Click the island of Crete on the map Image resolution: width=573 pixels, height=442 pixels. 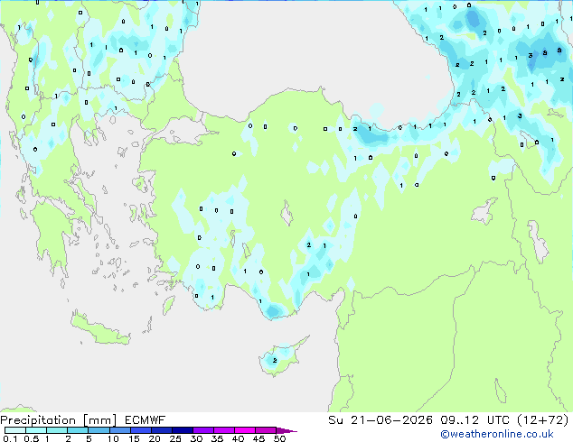100,328
